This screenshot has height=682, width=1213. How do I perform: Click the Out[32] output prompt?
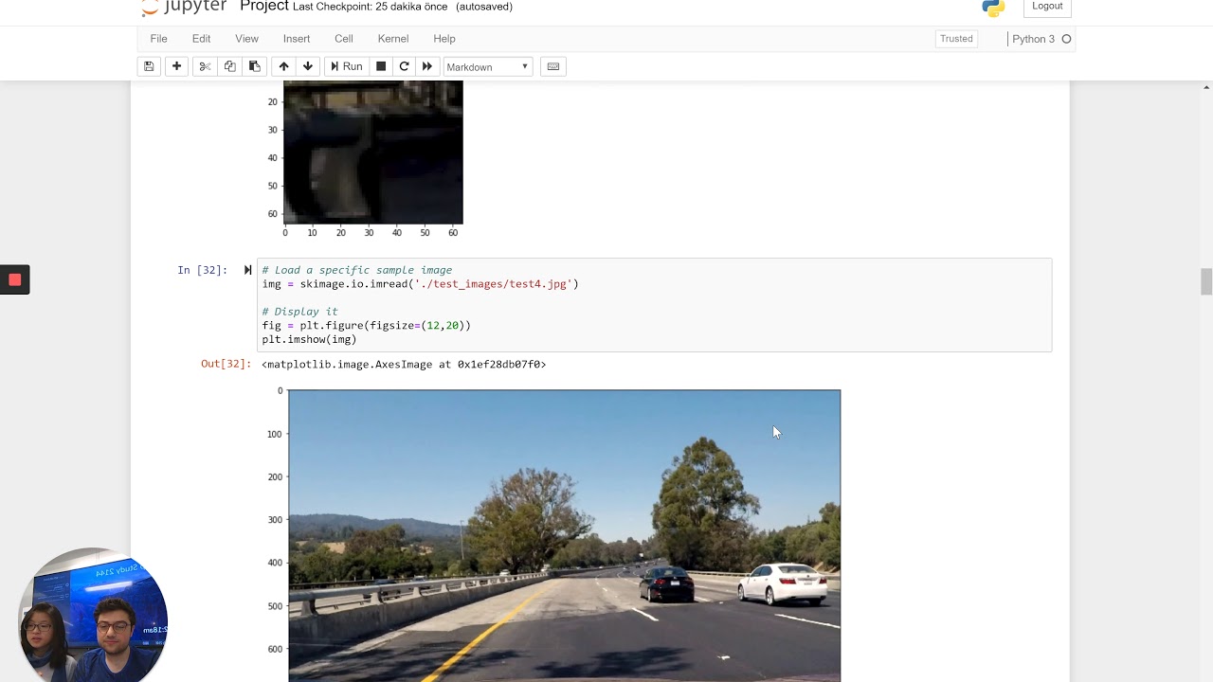coord(226,364)
